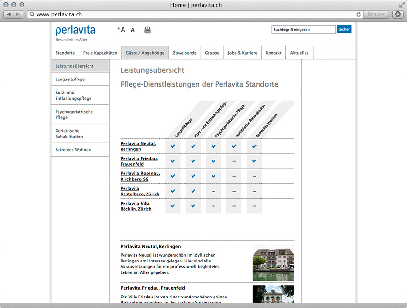Select the Gäste / Angehörige navigation tab
407x308 pixels.
point(145,53)
